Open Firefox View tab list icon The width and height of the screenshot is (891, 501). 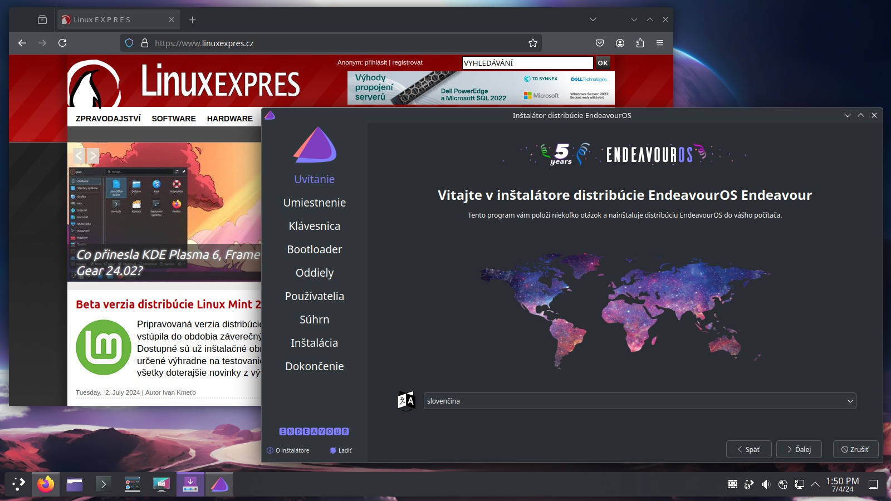click(x=42, y=19)
